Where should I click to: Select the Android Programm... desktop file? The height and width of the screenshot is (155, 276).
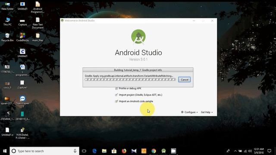[x=38, y=7]
